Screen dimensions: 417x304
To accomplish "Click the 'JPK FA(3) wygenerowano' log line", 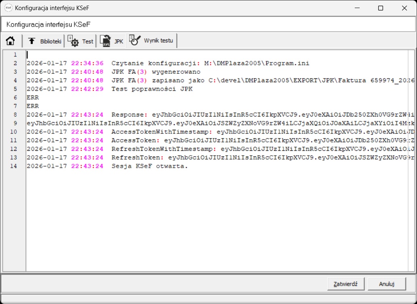I will click(x=114, y=72).
